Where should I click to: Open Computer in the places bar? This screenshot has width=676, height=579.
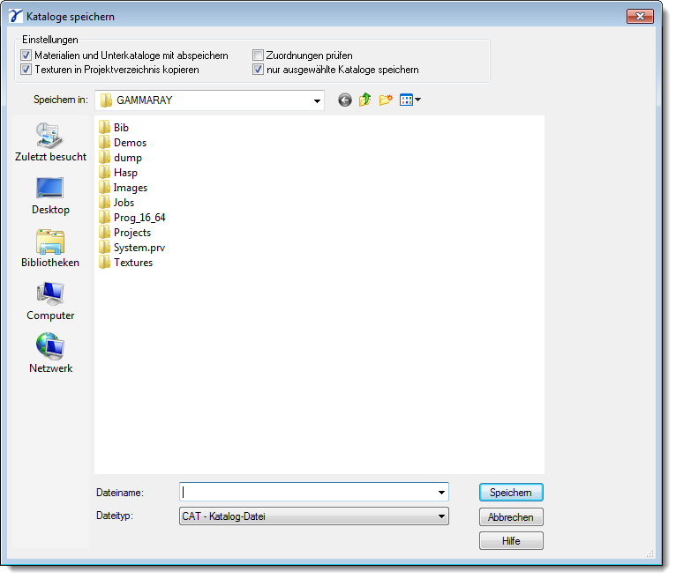click(x=50, y=301)
